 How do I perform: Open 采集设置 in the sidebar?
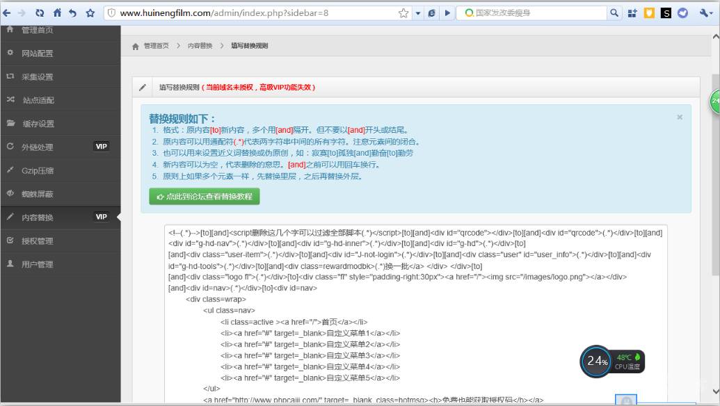60,76
